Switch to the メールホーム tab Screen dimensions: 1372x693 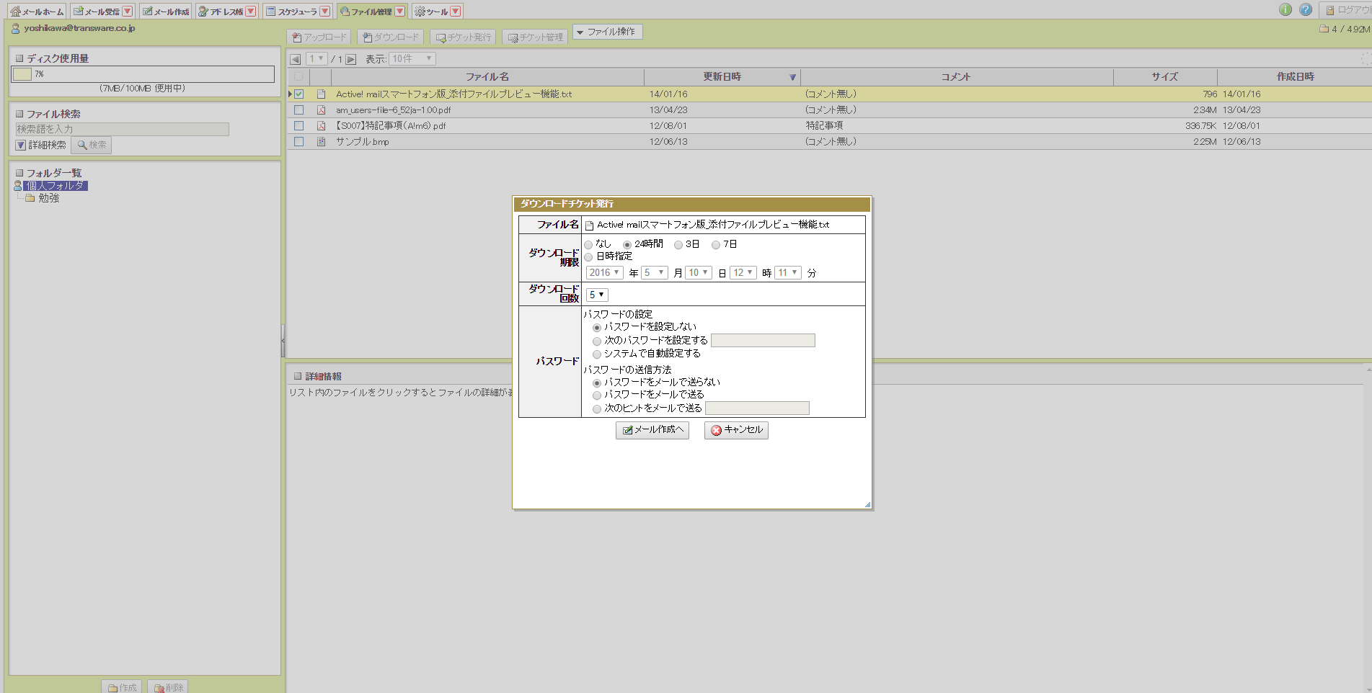(37, 12)
